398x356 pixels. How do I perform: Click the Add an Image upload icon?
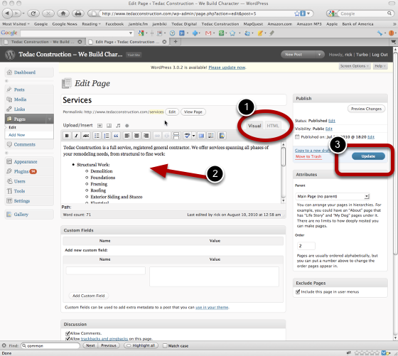point(99,126)
